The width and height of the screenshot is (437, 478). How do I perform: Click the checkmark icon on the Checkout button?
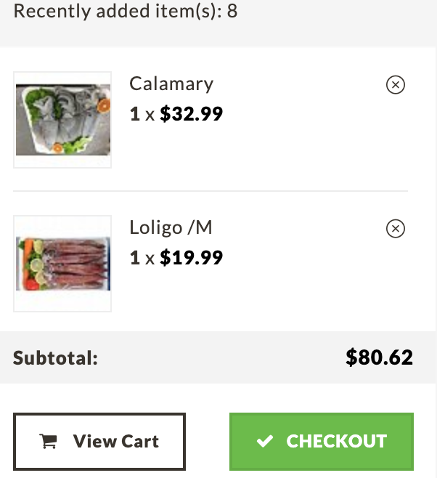[264, 441]
